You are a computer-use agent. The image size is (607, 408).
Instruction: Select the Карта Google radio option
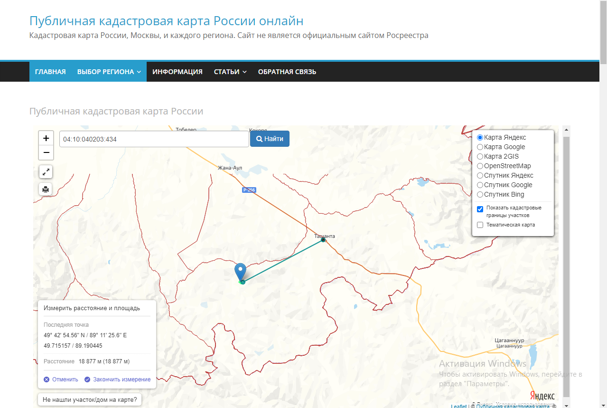[480, 147]
